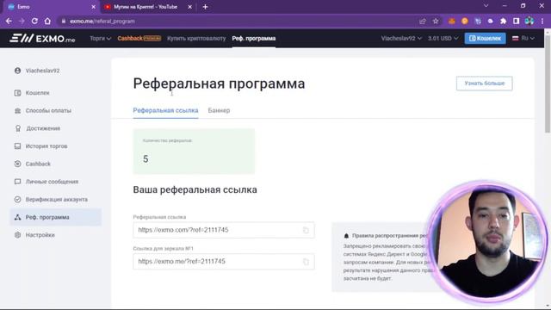Open the browser extensions puzzle icon

[x=503, y=21]
